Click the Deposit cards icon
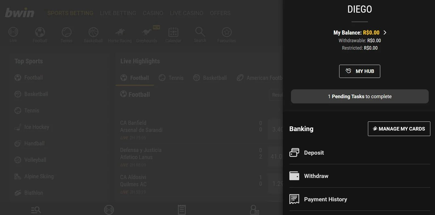The width and height of the screenshot is (435, 215). pyautogui.click(x=294, y=152)
